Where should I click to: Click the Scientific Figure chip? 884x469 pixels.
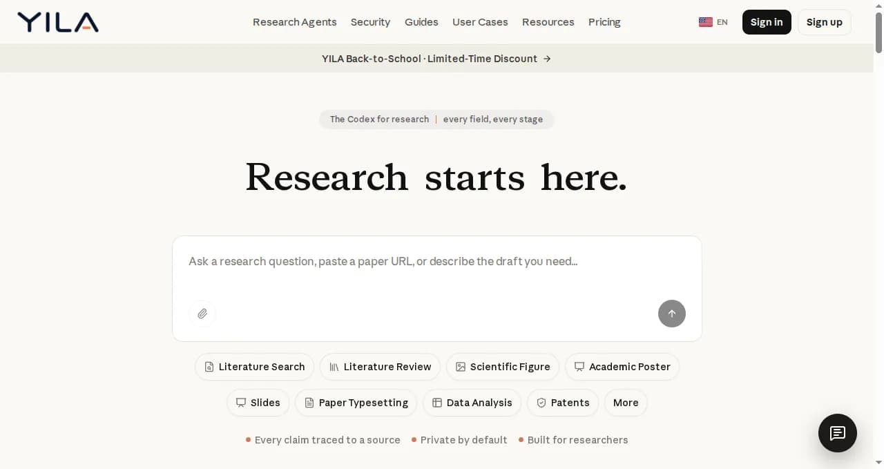click(503, 367)
